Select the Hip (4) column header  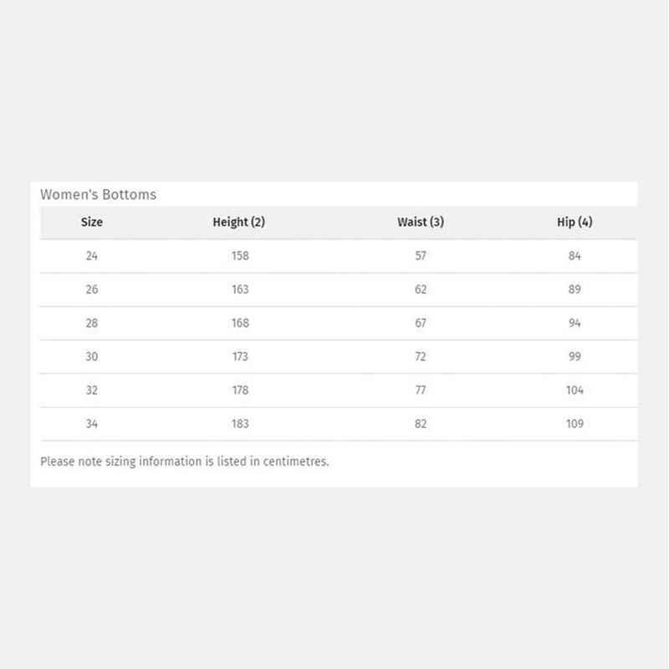pyautogui.click(x=575, y=222)
